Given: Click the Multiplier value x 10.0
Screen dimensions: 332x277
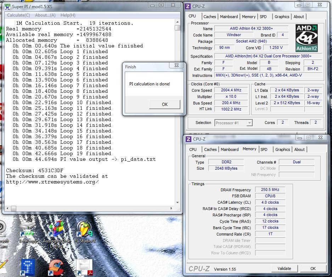Looking at the screenshot, I should point(231,96).
